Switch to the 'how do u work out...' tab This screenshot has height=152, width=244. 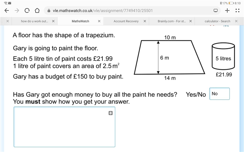click(x=34, y=21)
